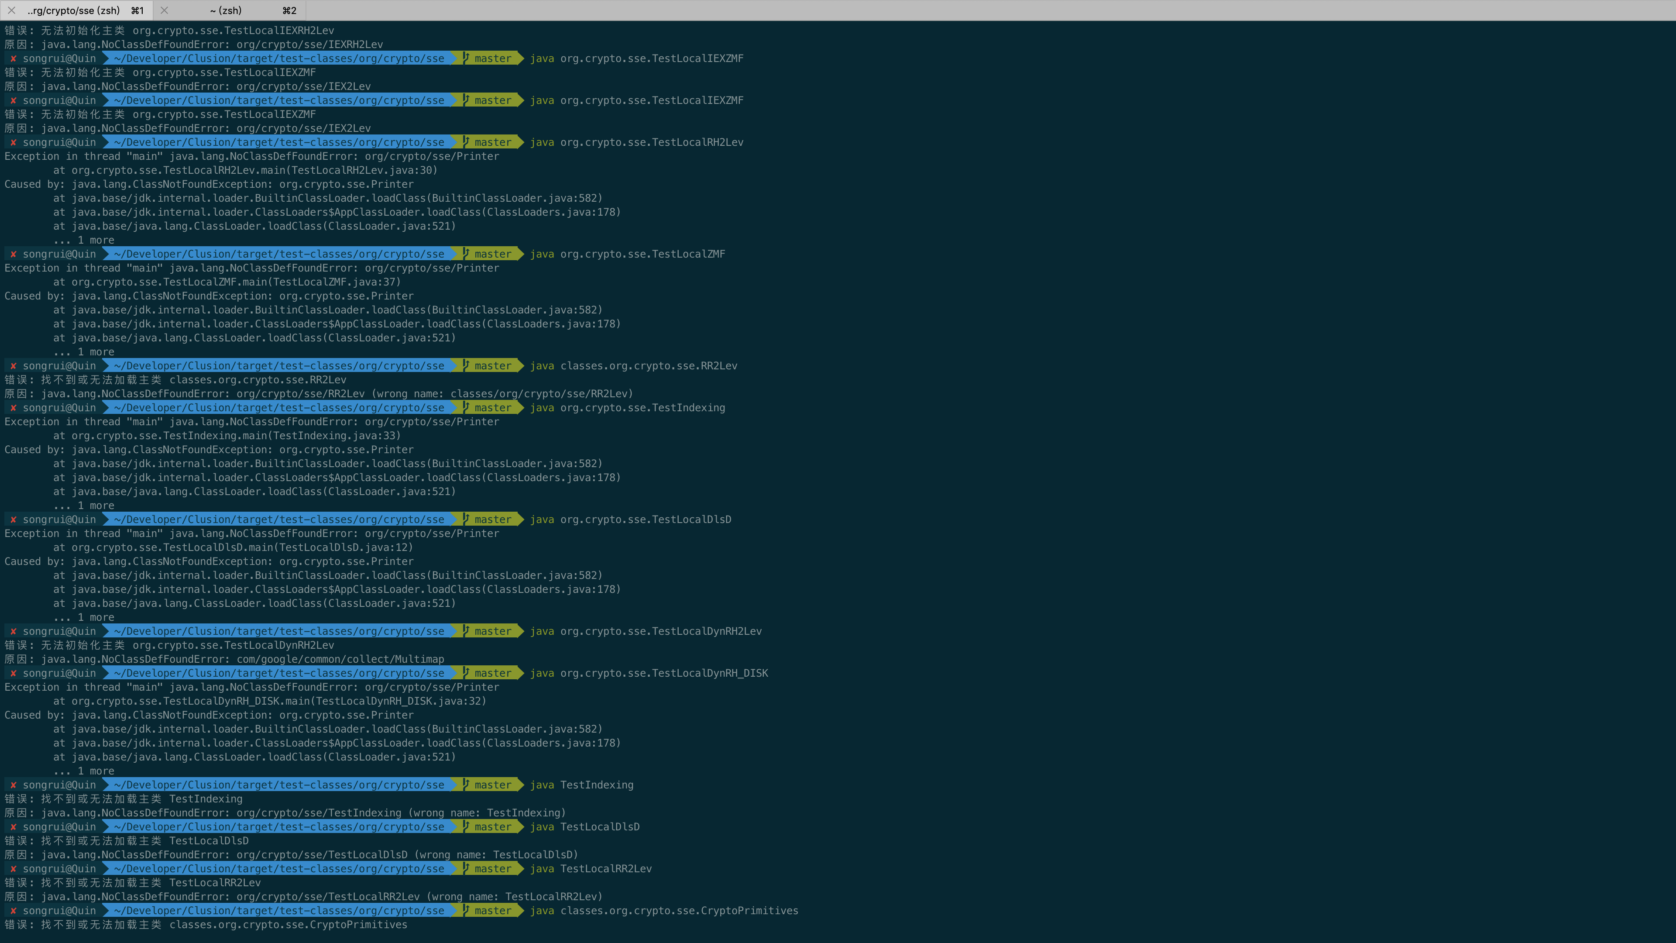1676x943 pixels.
Task: Click the ClassLoader.java:521 stack frame link
Action: point(389,338)
